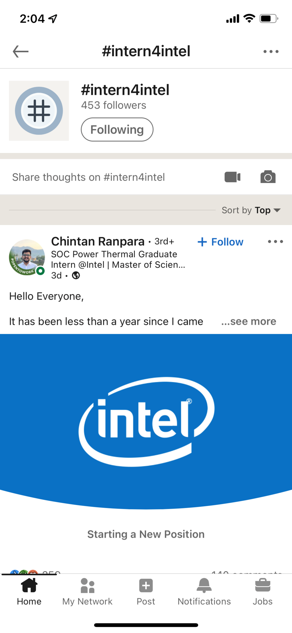Toggle Following for #intern4intel
The image size is (292, 633).
click(117, 130)
